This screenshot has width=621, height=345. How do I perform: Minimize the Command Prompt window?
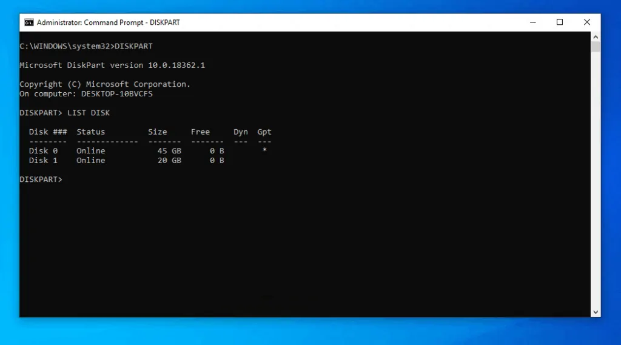532,22
